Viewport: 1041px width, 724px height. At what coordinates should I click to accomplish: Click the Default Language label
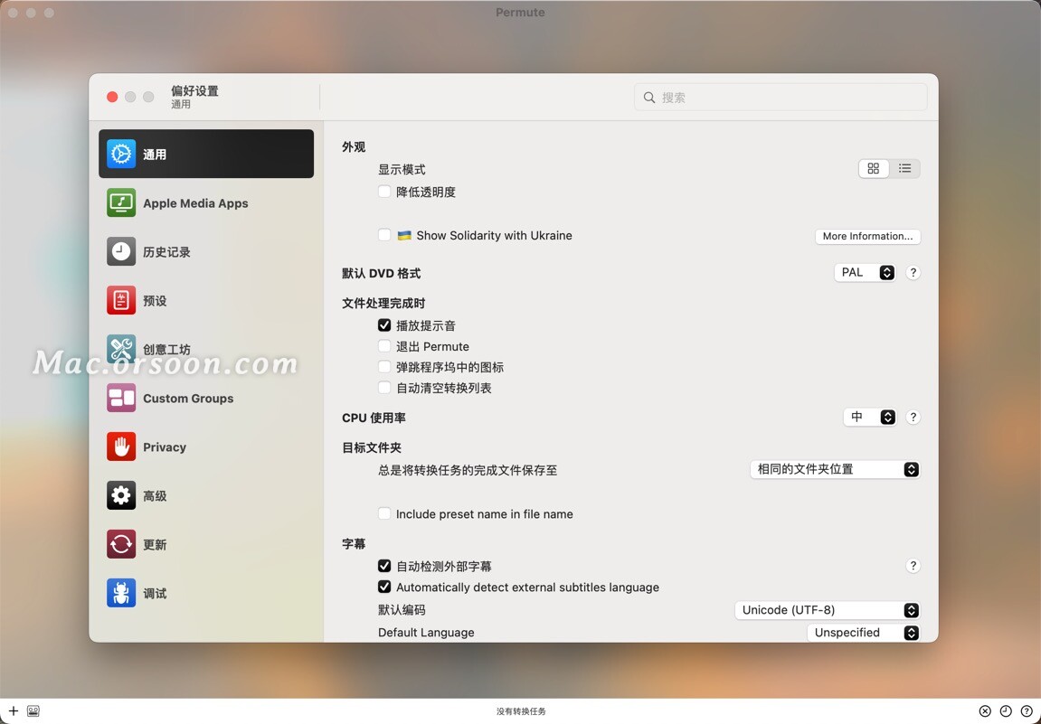pyautogui.click(x=426, y=633)
